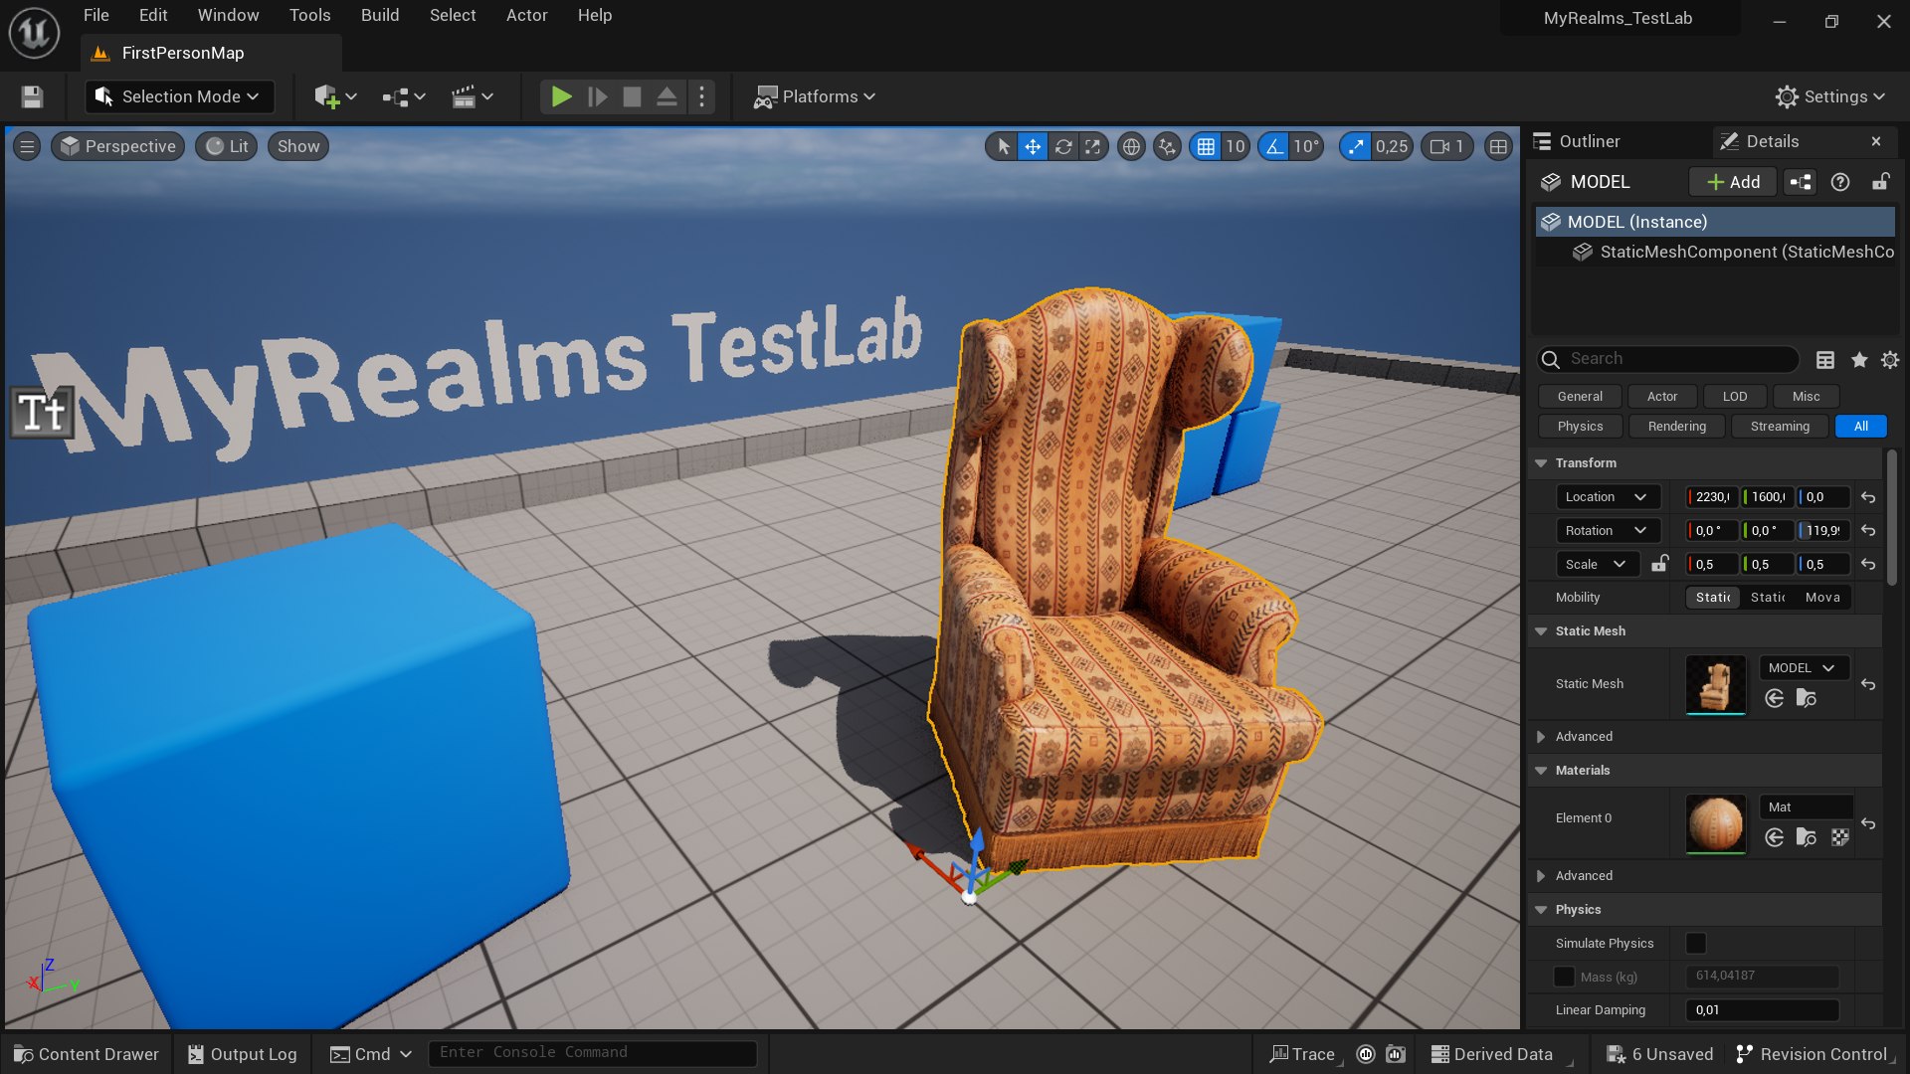Open the Actor menu

coord(526,15)
